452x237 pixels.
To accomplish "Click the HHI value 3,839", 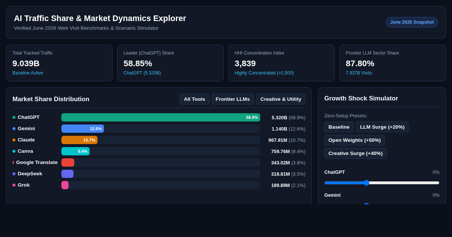I will [x=245, y=63].
